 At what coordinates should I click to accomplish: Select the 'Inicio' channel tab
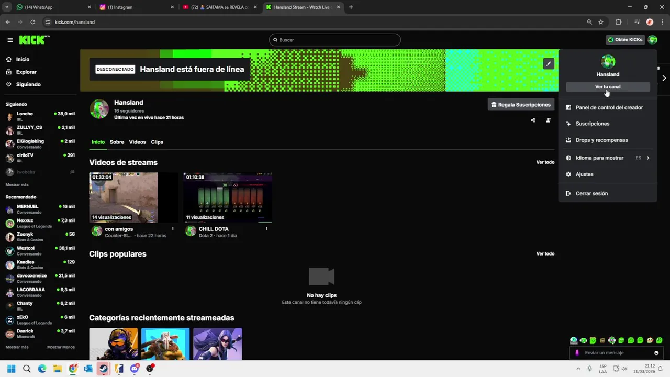pyautogui.click(x=98, y=142)
